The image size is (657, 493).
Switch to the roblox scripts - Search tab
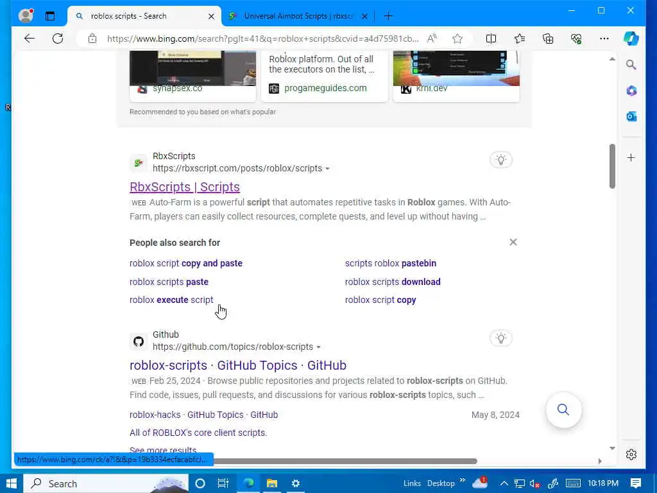point(144,16)
